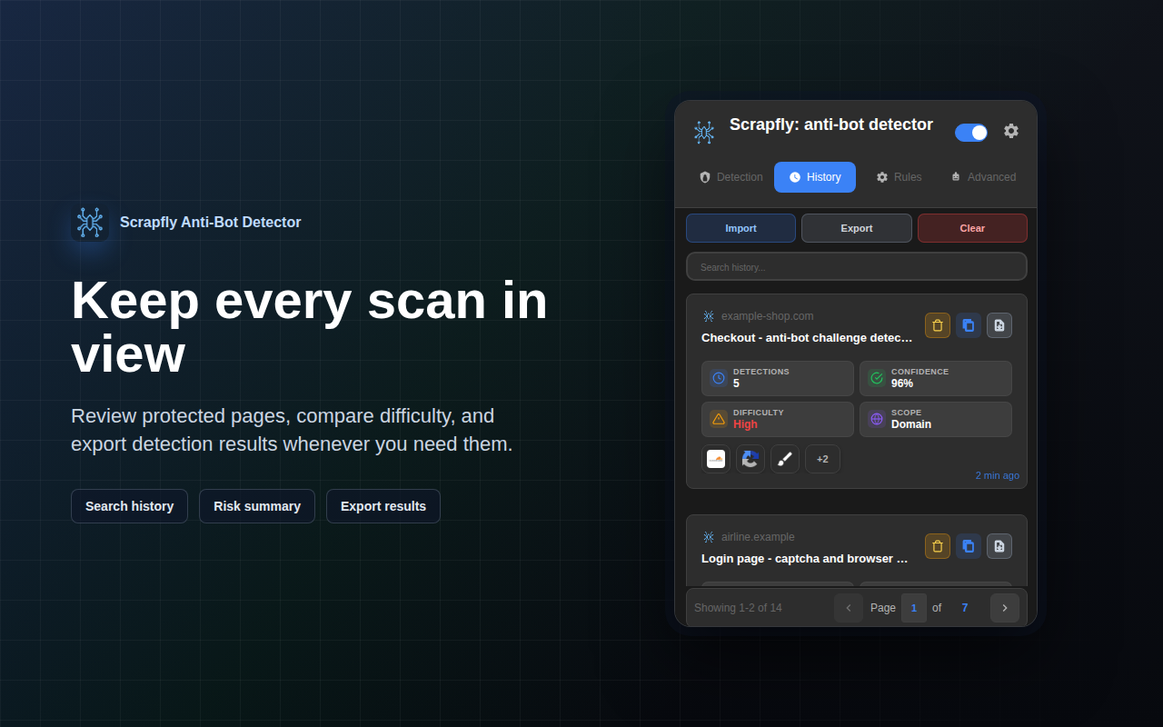
Task: Delete the example-shop.com history entry
Action: 938,325
